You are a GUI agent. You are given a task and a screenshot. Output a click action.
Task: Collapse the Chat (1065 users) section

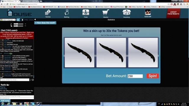pyautogui.click(x=9, y=30)
